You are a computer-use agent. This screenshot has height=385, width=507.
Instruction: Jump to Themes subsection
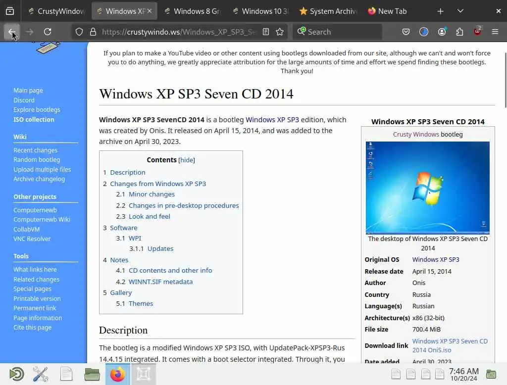[x=141, y=303]
